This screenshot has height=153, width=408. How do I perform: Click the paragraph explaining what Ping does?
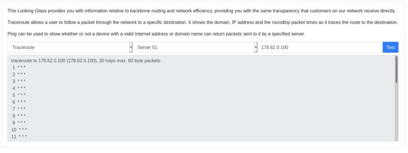point(156,34)
